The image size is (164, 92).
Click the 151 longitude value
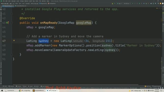point(108,41)
